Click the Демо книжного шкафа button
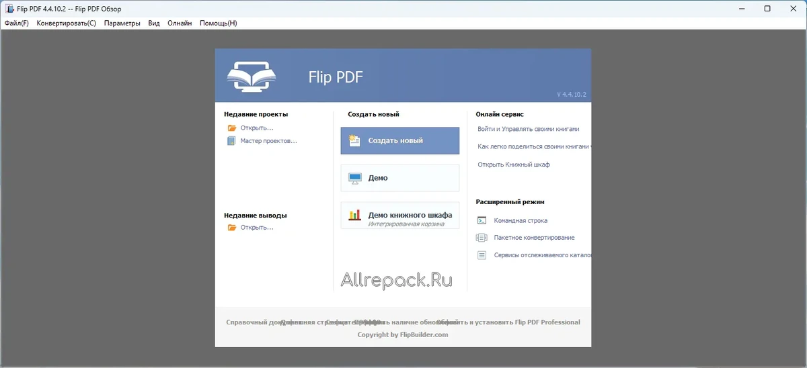The image size is (807, 368). click(400, 216)
